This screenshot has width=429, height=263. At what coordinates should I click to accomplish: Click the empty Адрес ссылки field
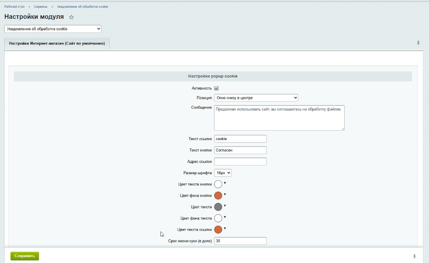pyautogui.click(x=240, y=161)
